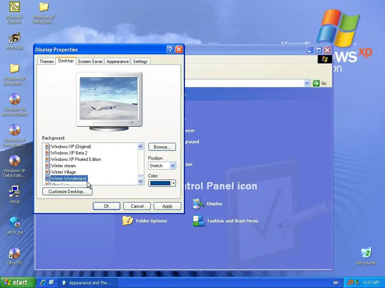Select the uiso9_pe desktop icon
Image resolution: width=385 pixels, height=288 pixels.
15,225
